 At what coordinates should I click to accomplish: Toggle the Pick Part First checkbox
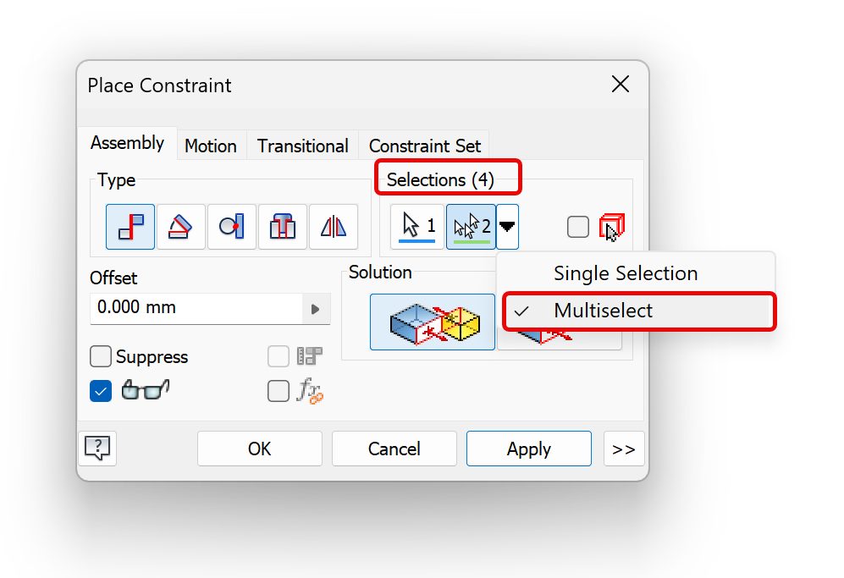pos(578,226)
